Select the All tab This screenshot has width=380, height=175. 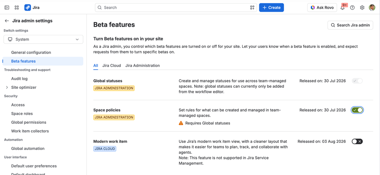pyautogui.click(x=96, y=66)
